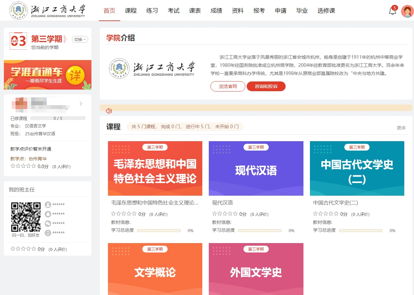Open the 课表 menu item
The width and height of the screenshot is (414, 295).
[x=195, y=11]
